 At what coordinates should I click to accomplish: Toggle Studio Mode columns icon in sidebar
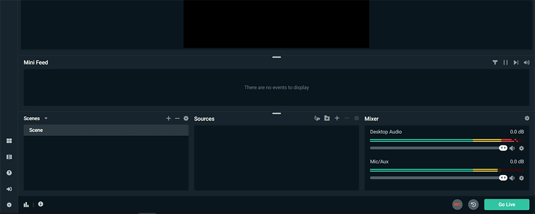pos(9,157)
